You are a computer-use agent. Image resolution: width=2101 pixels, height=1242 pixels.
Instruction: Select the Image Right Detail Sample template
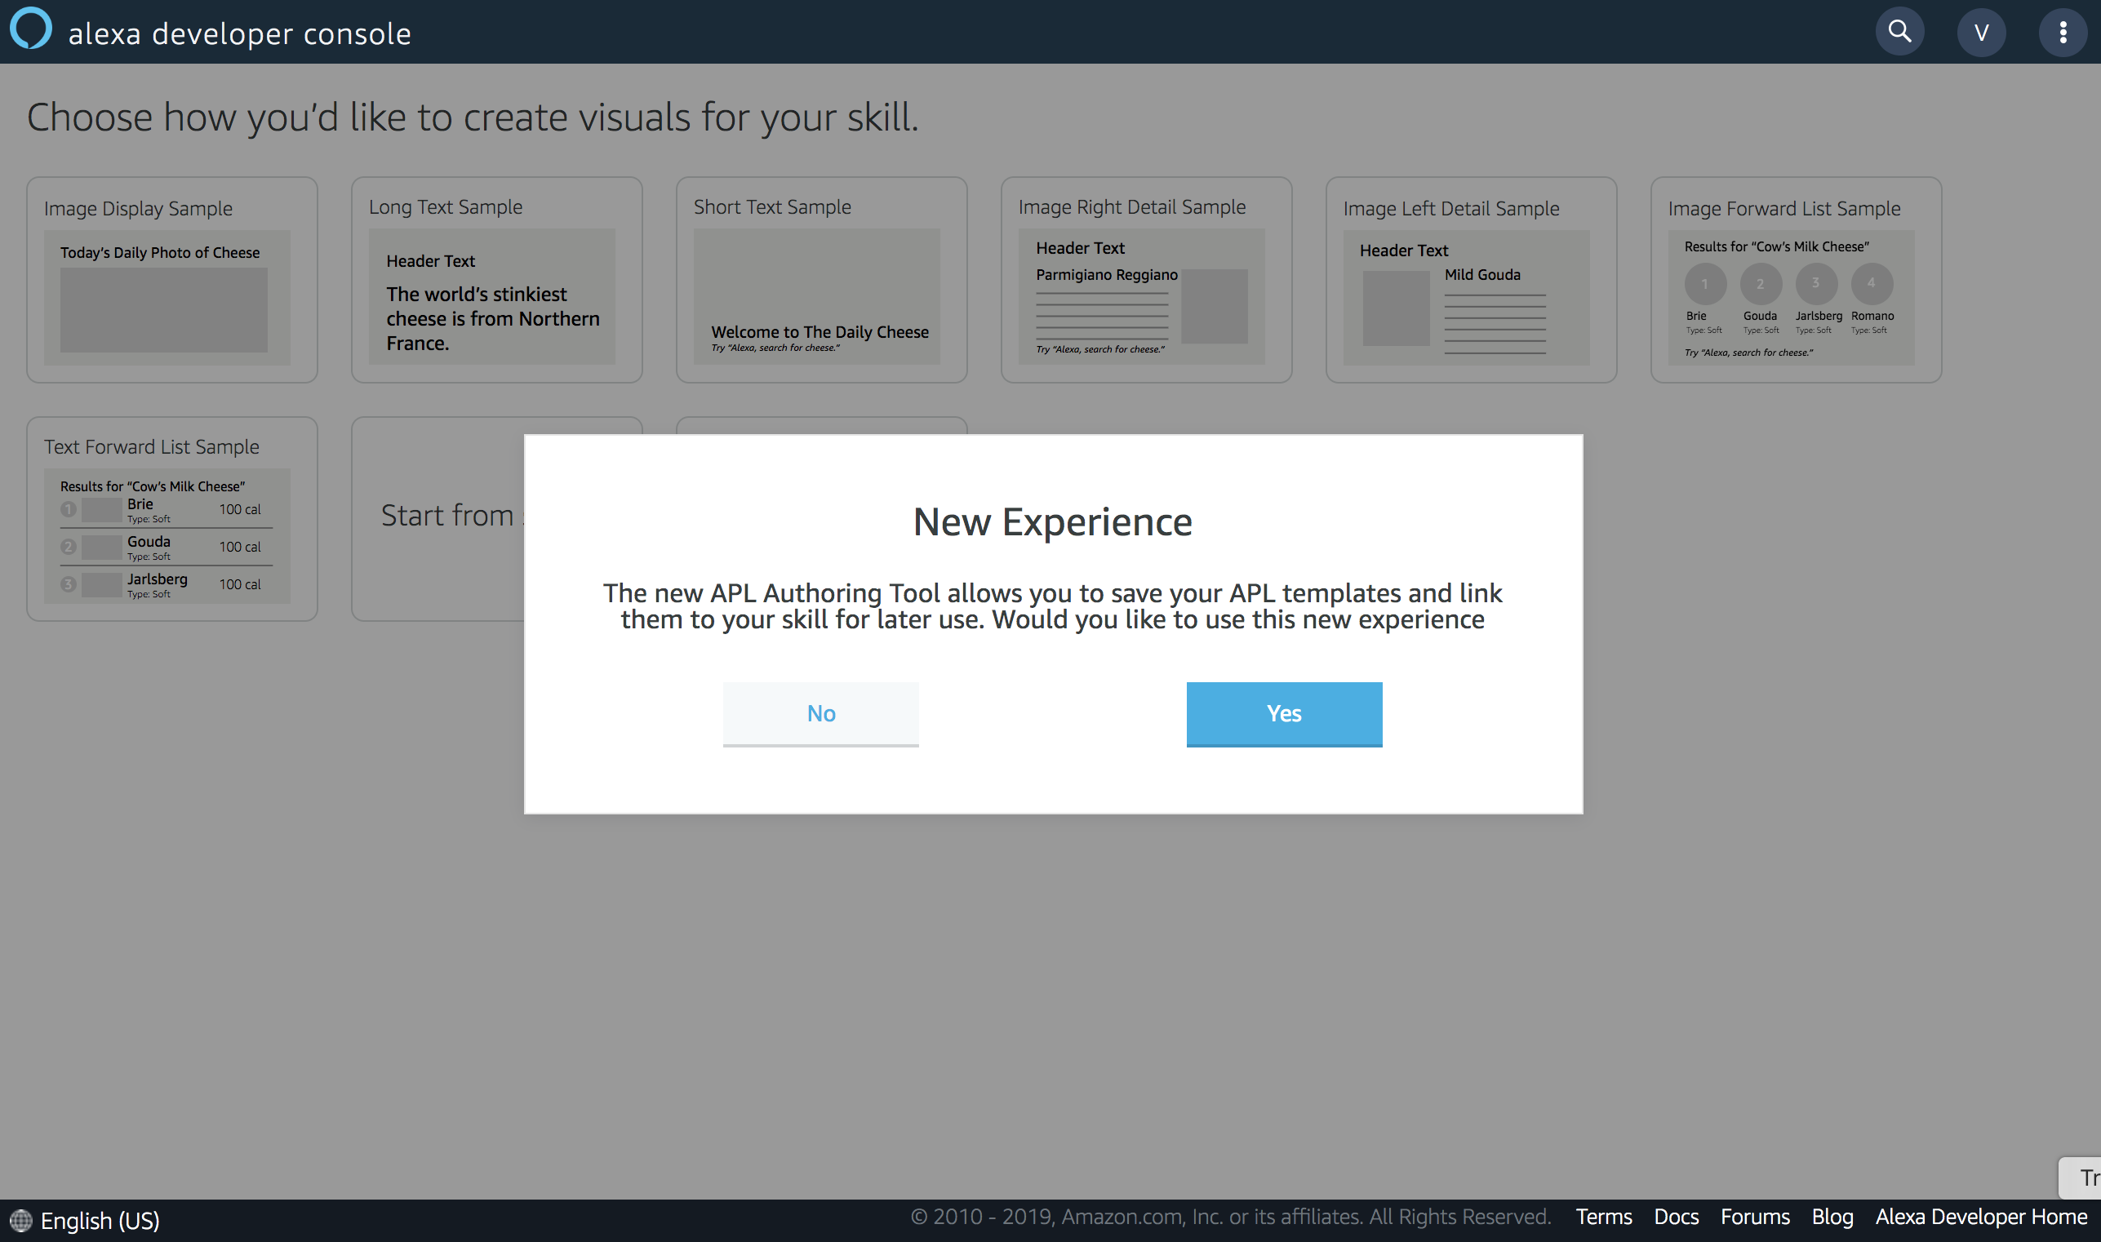point(1146,281)
